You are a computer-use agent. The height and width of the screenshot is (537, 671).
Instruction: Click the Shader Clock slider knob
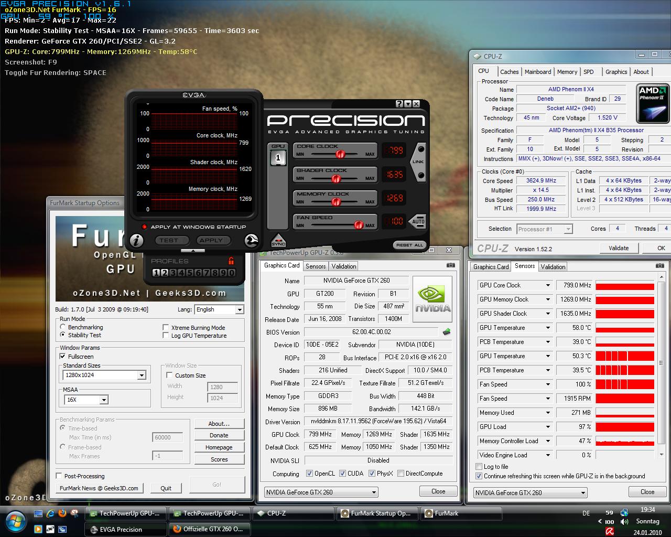click(x=336, y=178)
